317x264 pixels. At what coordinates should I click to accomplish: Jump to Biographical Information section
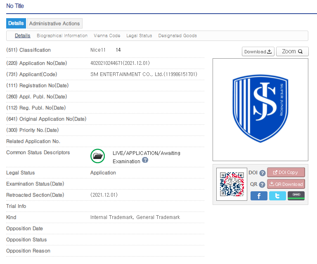click(x=62, y=36)
